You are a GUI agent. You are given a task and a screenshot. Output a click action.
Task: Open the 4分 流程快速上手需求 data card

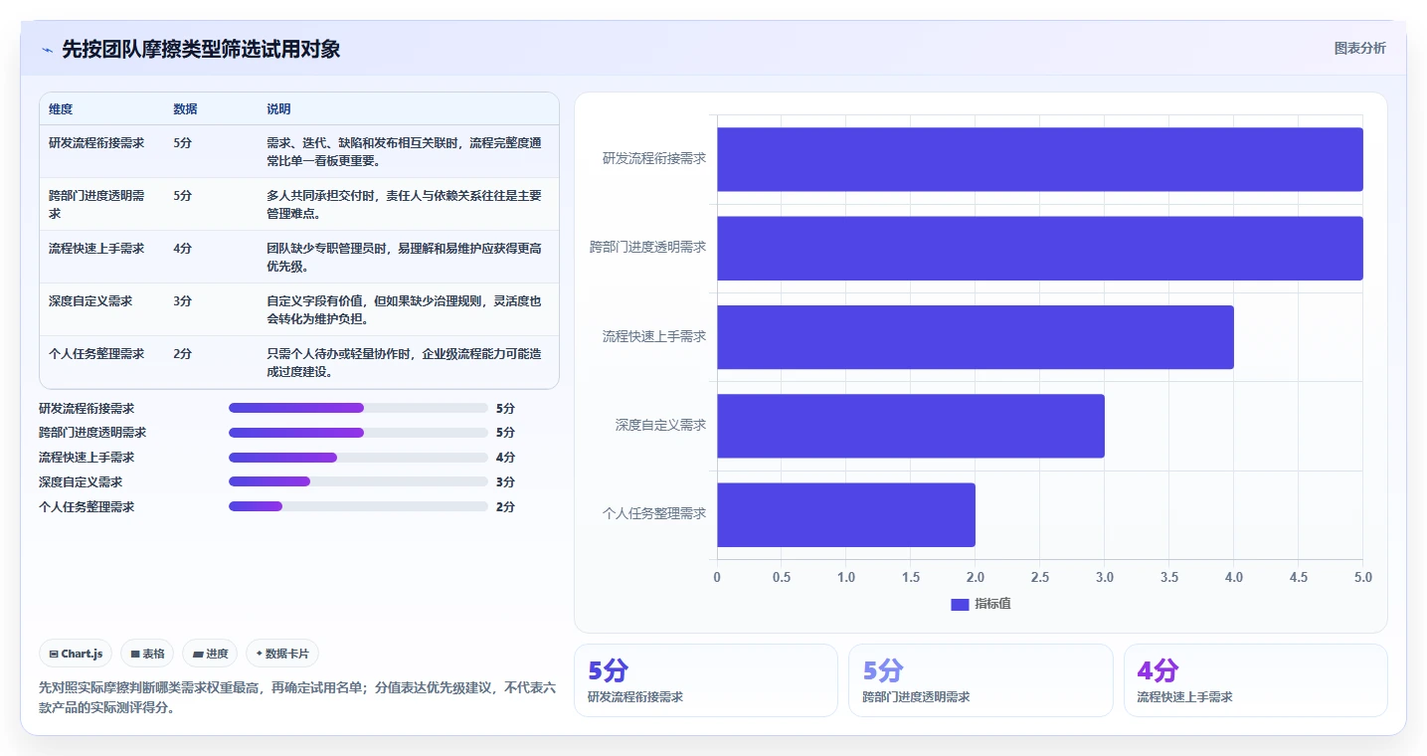click(x=1255, y=680)
